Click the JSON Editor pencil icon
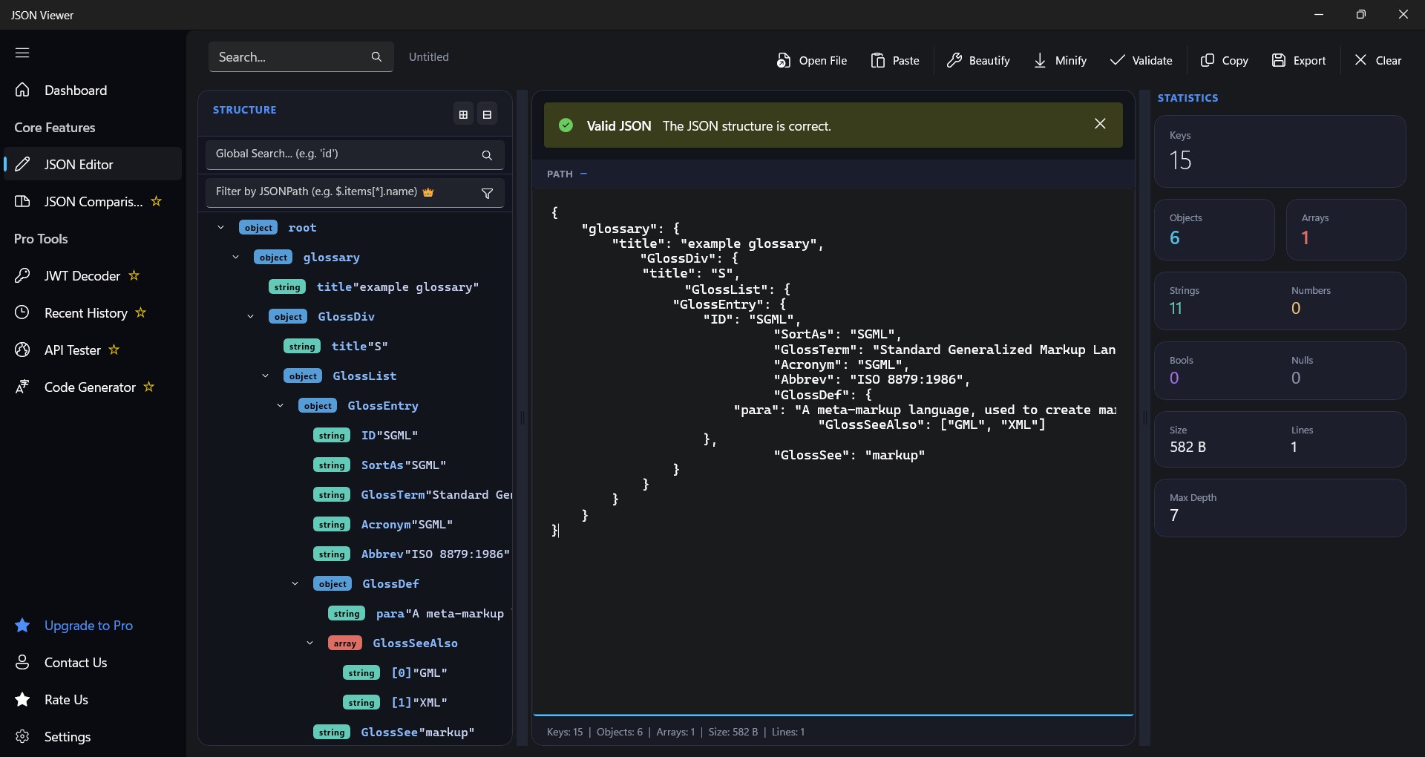 (22, 164)
